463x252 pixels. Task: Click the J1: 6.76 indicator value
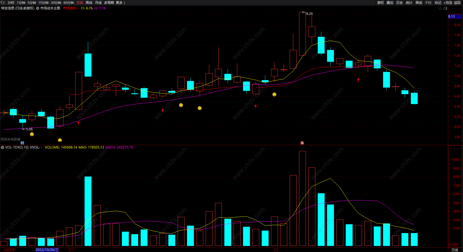coord(87,8)
